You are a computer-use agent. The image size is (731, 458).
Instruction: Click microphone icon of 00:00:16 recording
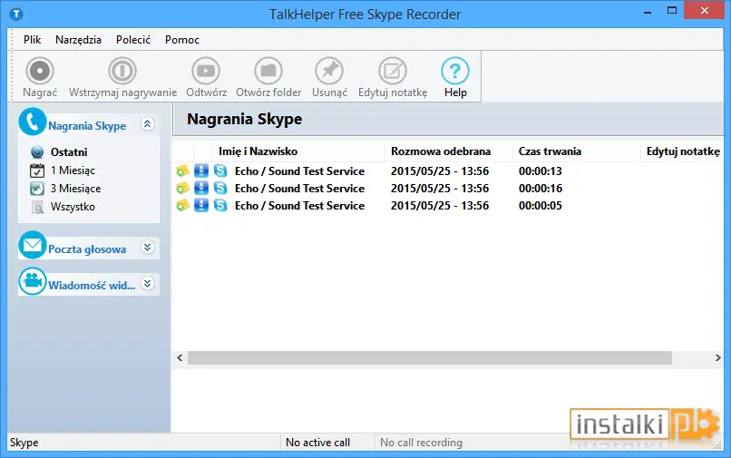(x=201, y=188)
